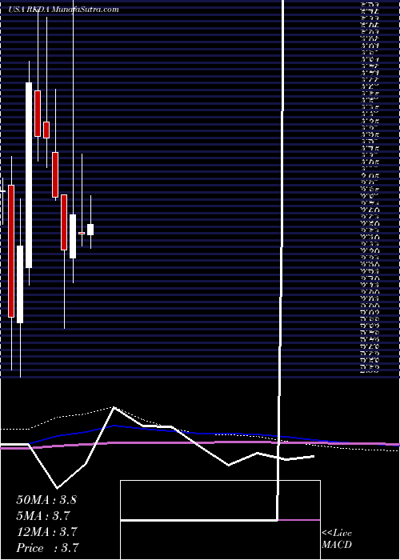Click the USA RKDA chart title text
400x560 pixels.
coord(63,10)
